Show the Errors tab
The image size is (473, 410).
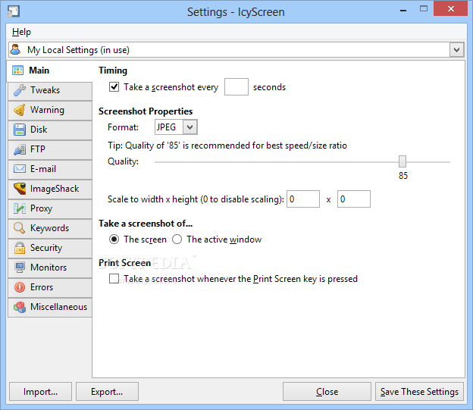[x=50, y=287]
